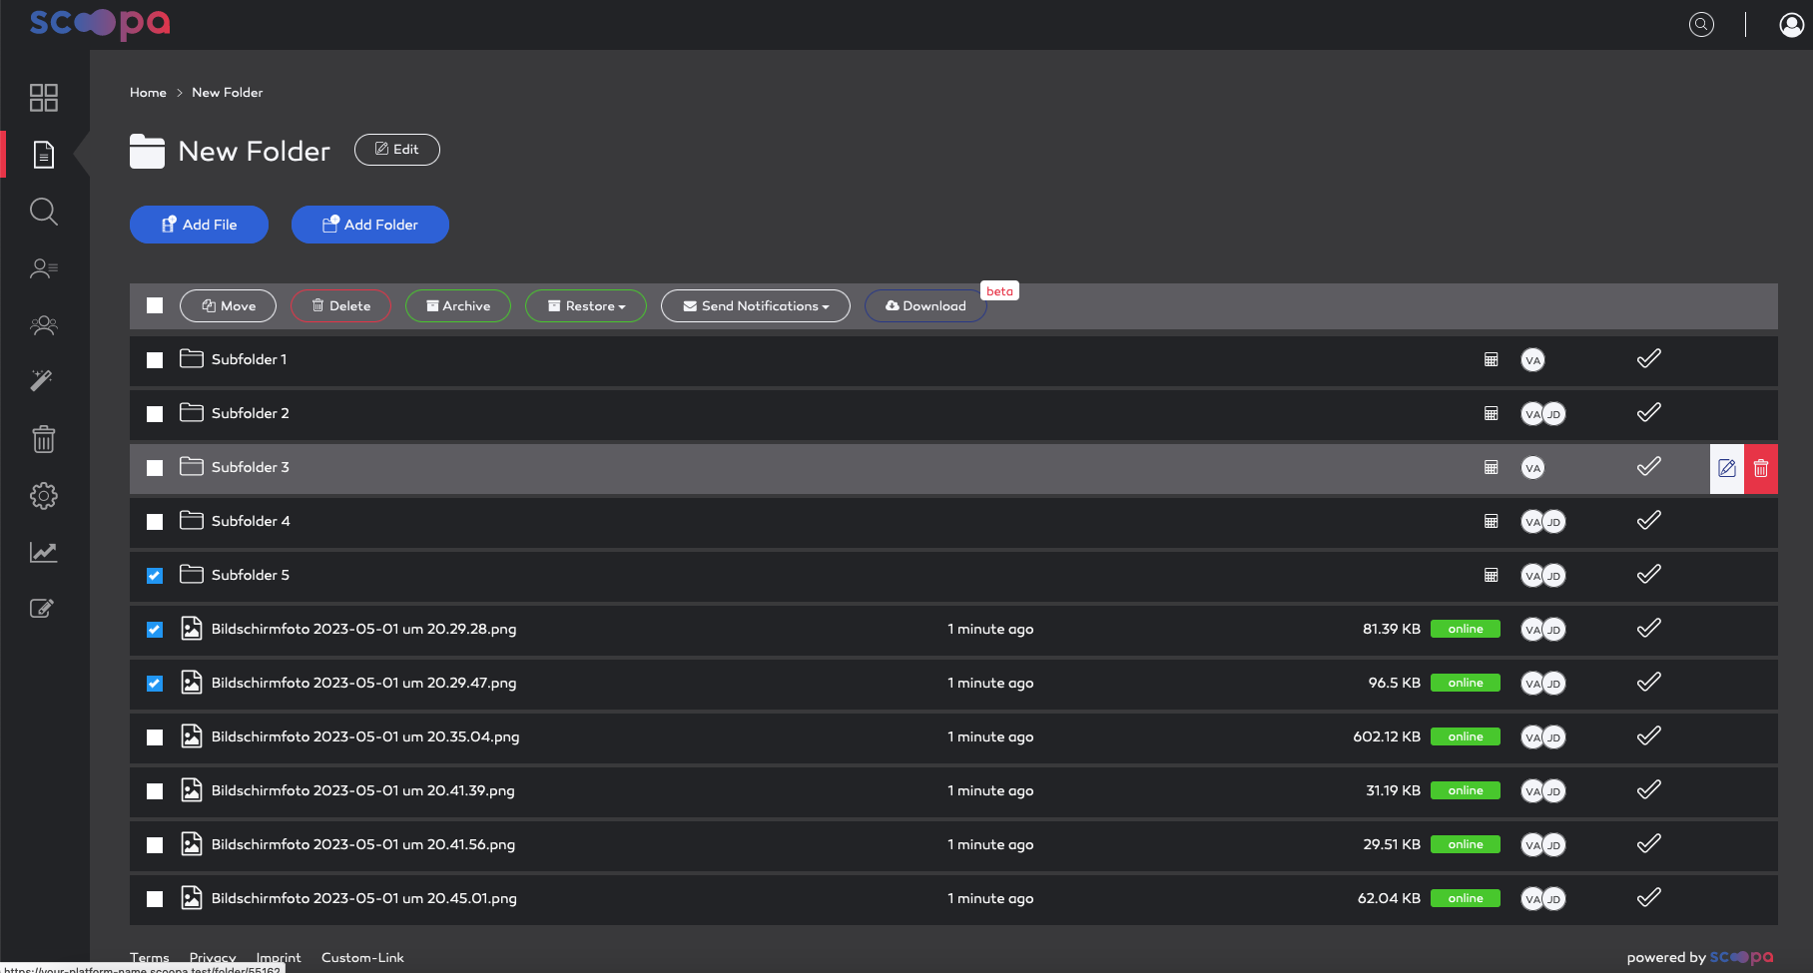The height and width of the screenshot is (973, 1813).
Task: Open the user list icon in sidebar
Action: point(44,268)
